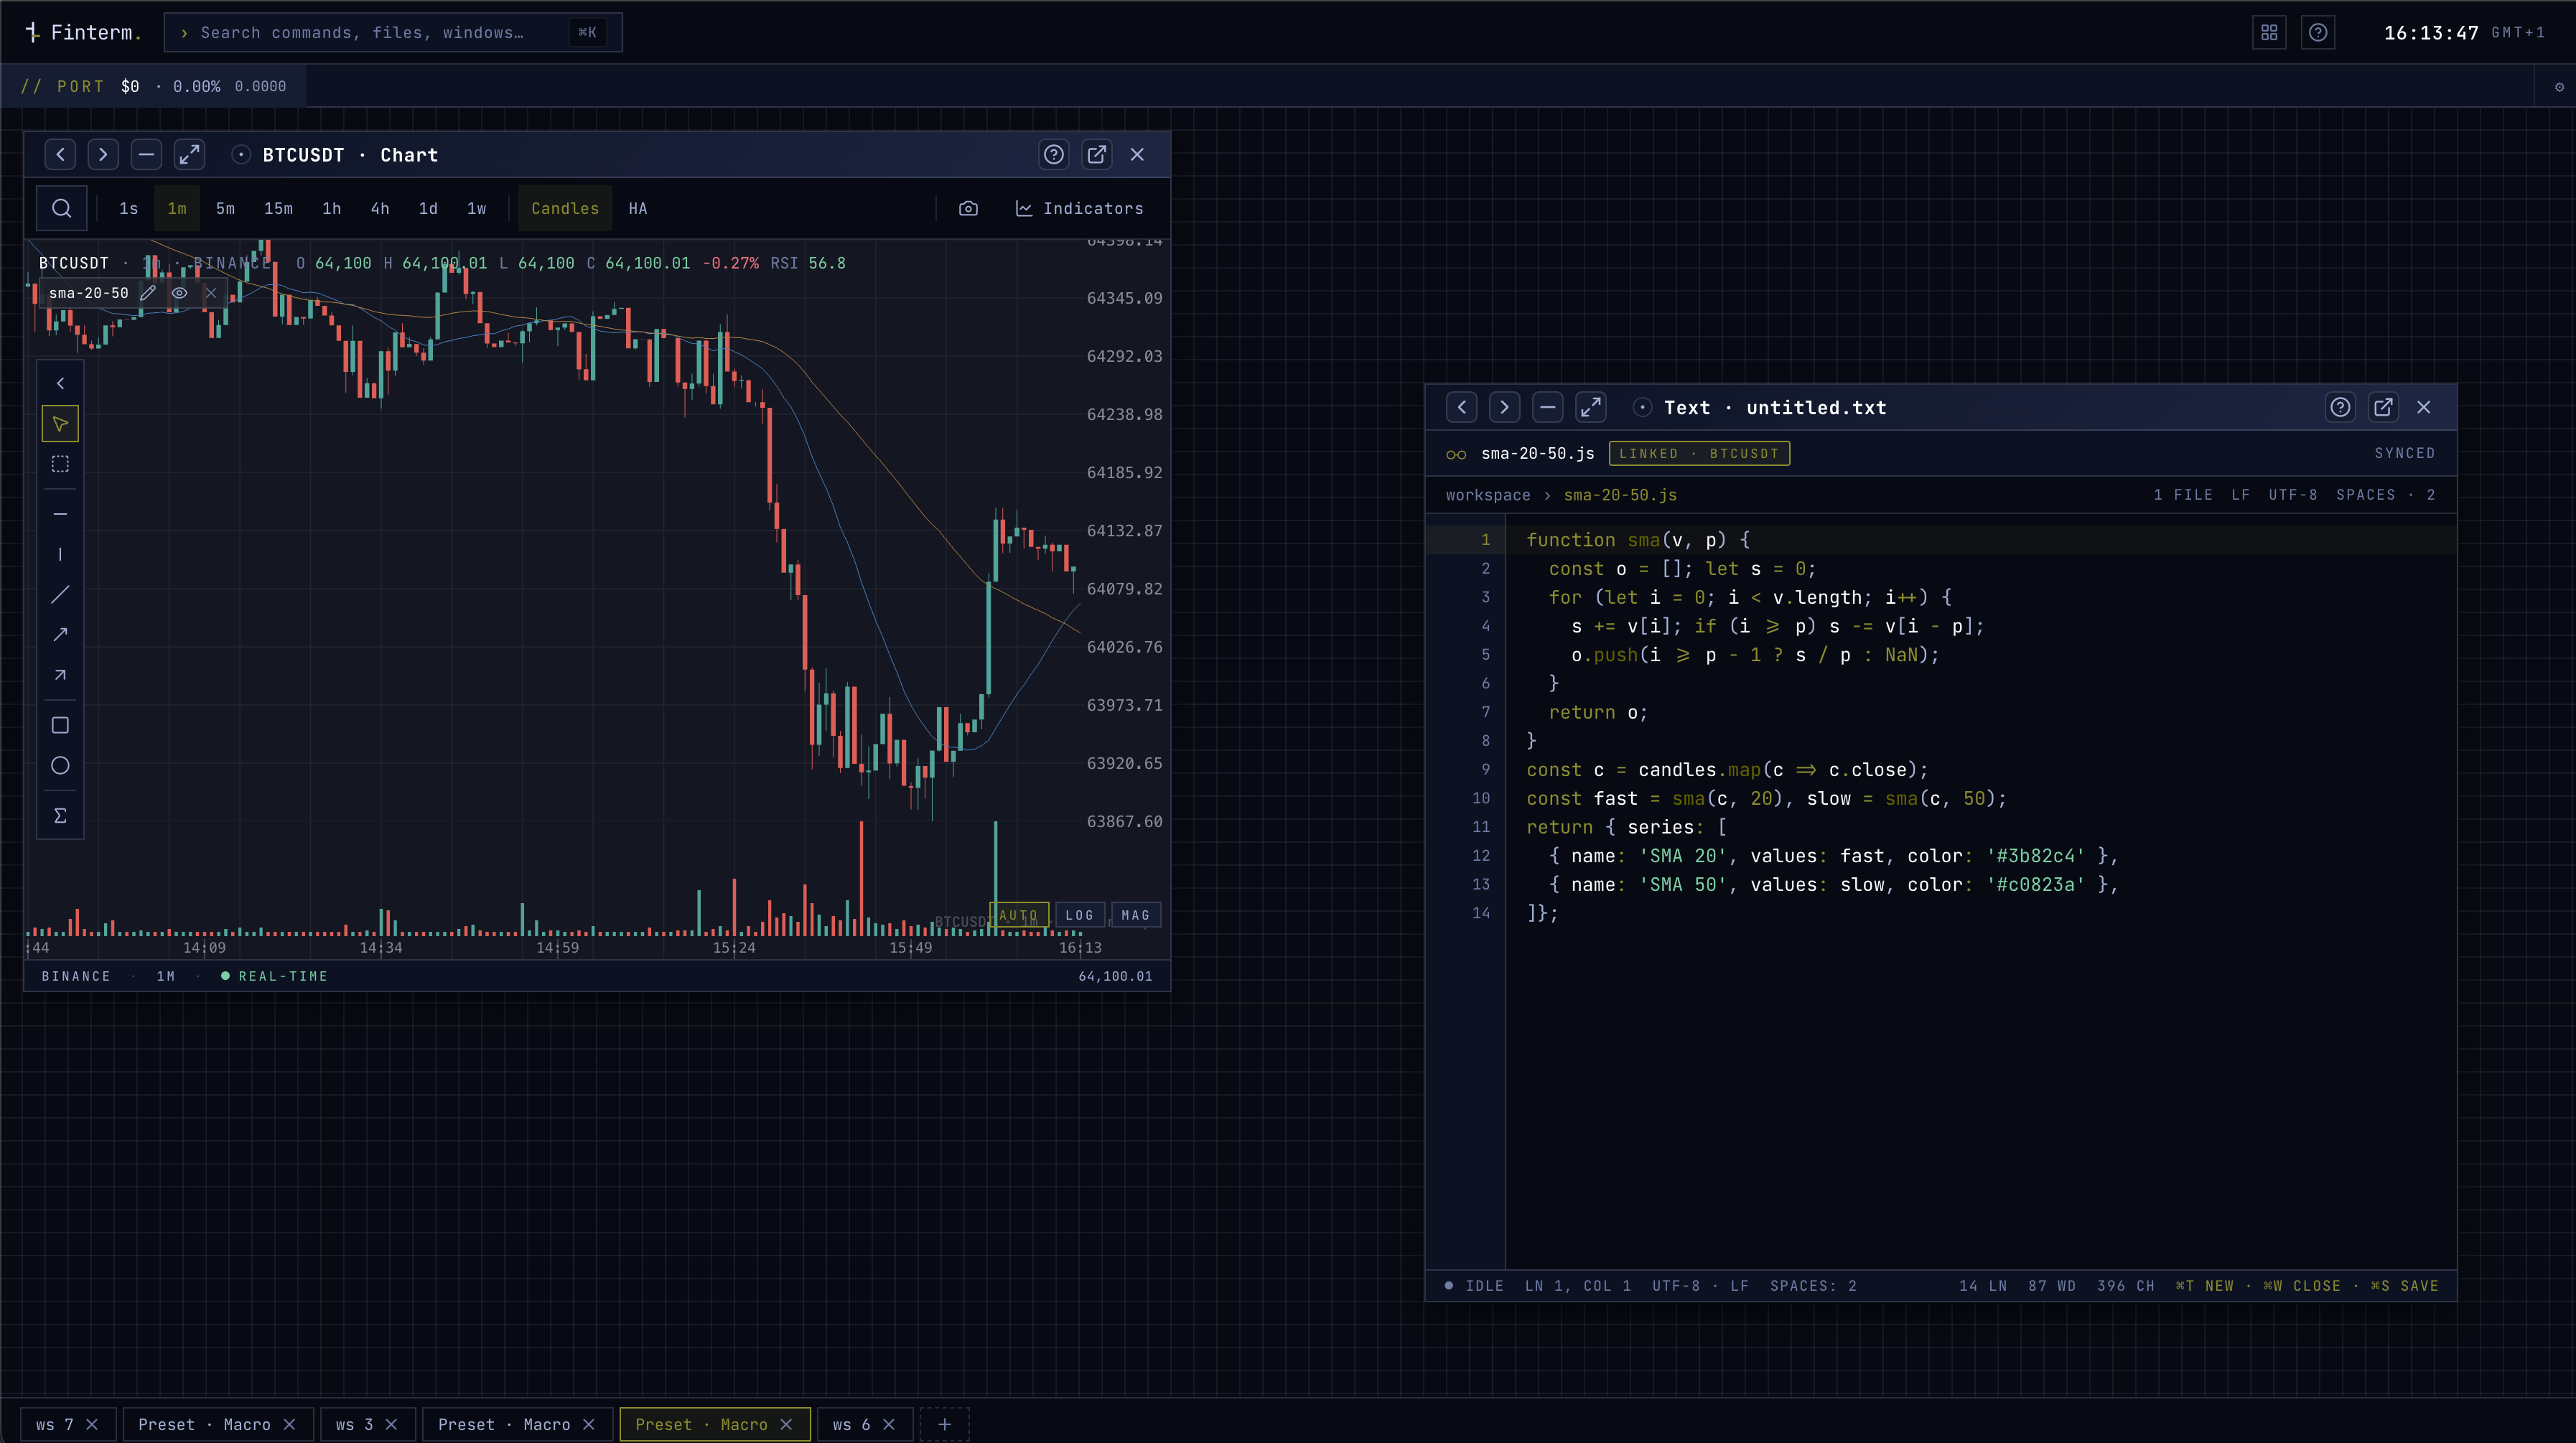The width and height of the screenshot is (2576, 1443).
Task: Select the long arrow drawing tool
Action: pyautogui.click(x=60, y=635)
